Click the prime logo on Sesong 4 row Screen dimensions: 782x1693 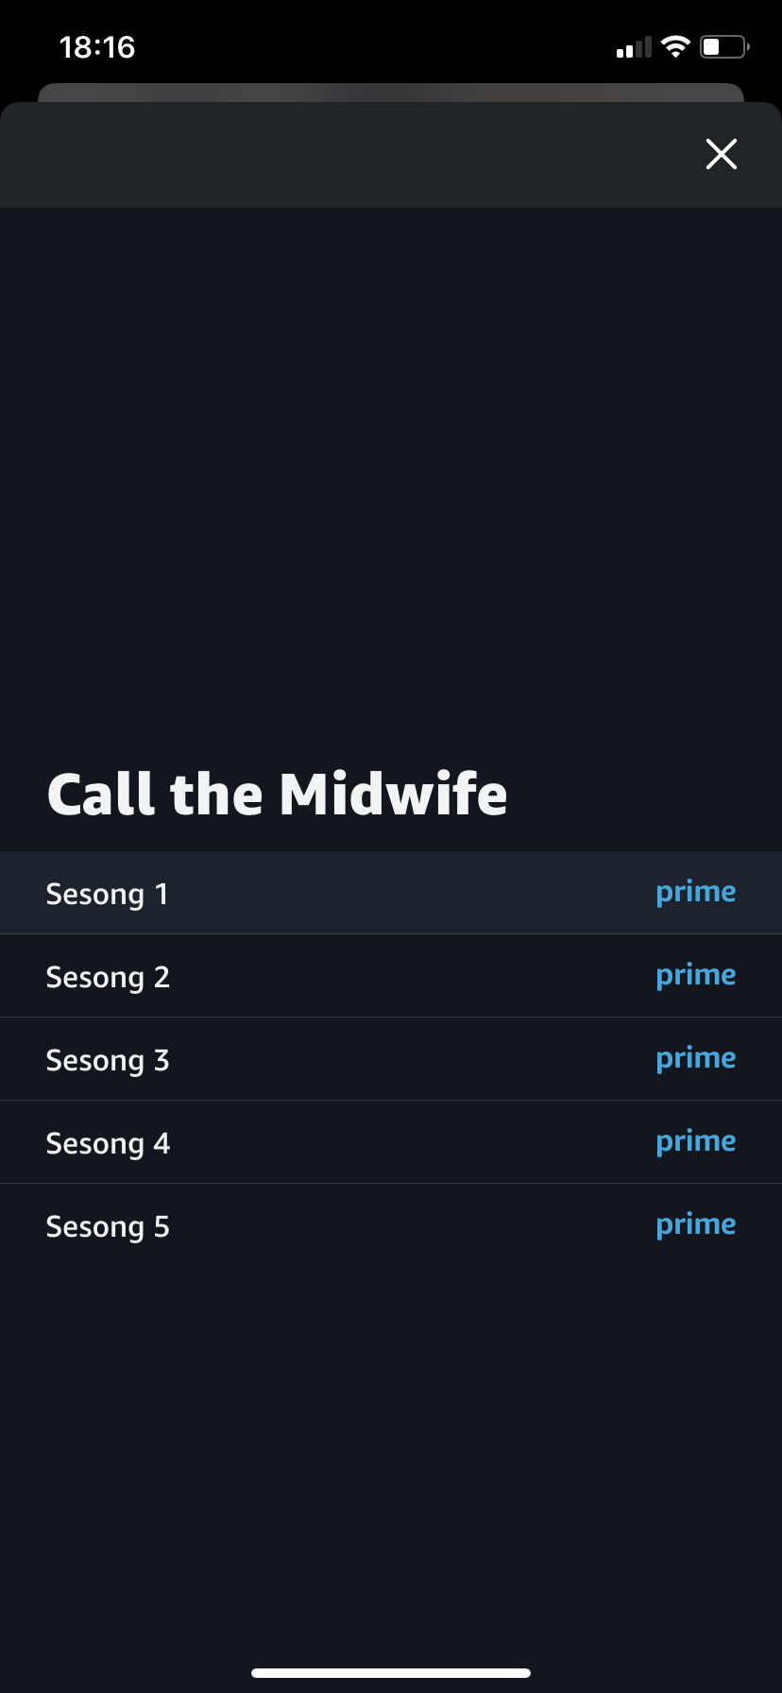696,1142
